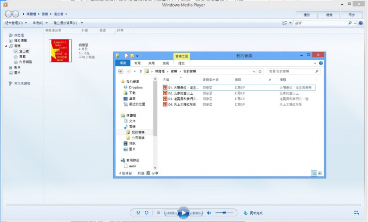Open quick access toolbar dropdown in Explorer
Viewport: 368px width, 222px height.
[x=138, y=56]
